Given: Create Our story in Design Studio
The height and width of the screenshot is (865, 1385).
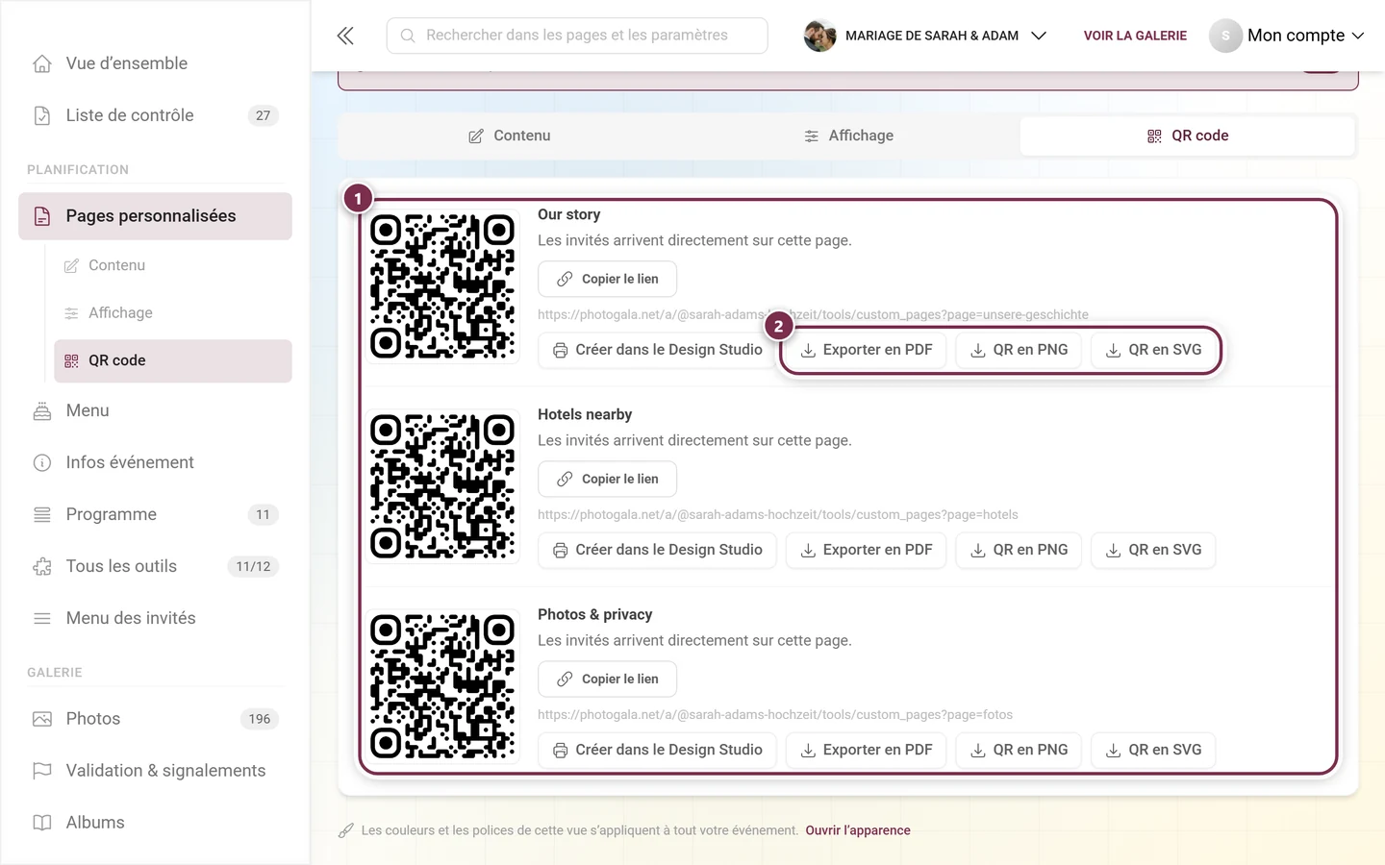Looking at the screenshot, I should coord(657,350).
